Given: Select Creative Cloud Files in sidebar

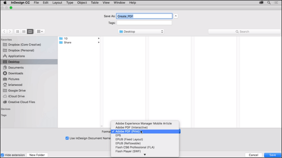Looking at the screenshot, I should (x=29, y=102).
